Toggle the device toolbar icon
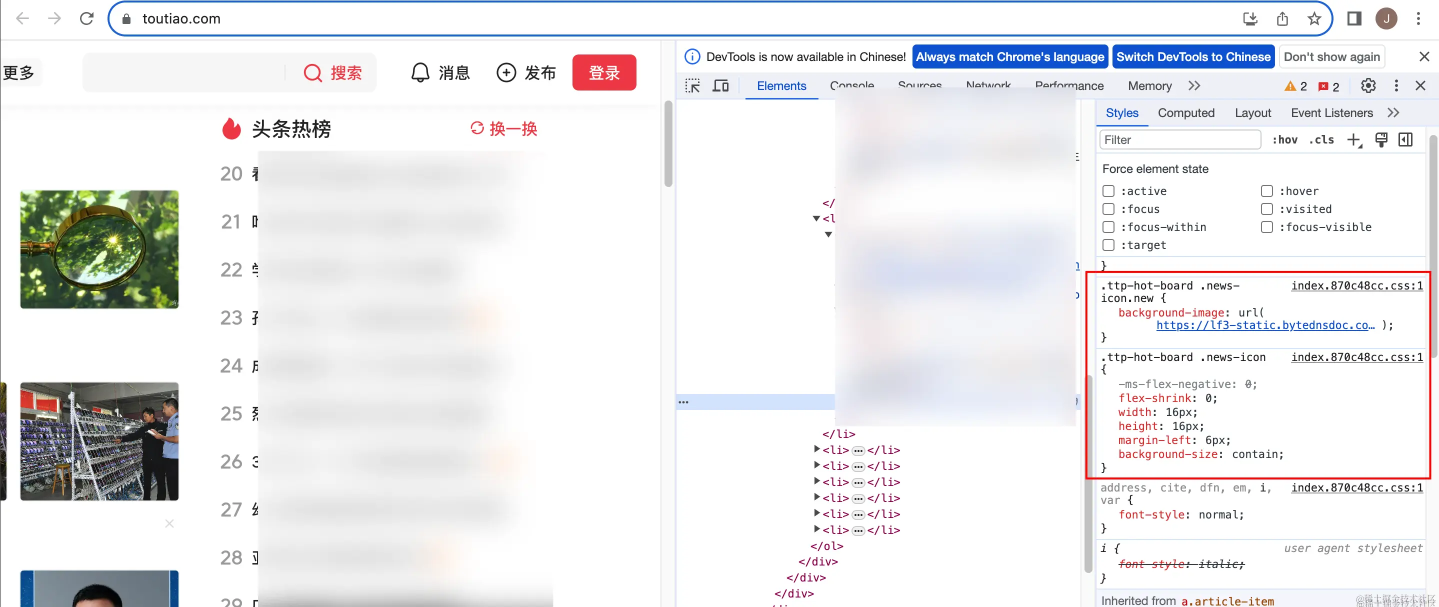This screenshot has width=1439, height=607. click(720, 86)
